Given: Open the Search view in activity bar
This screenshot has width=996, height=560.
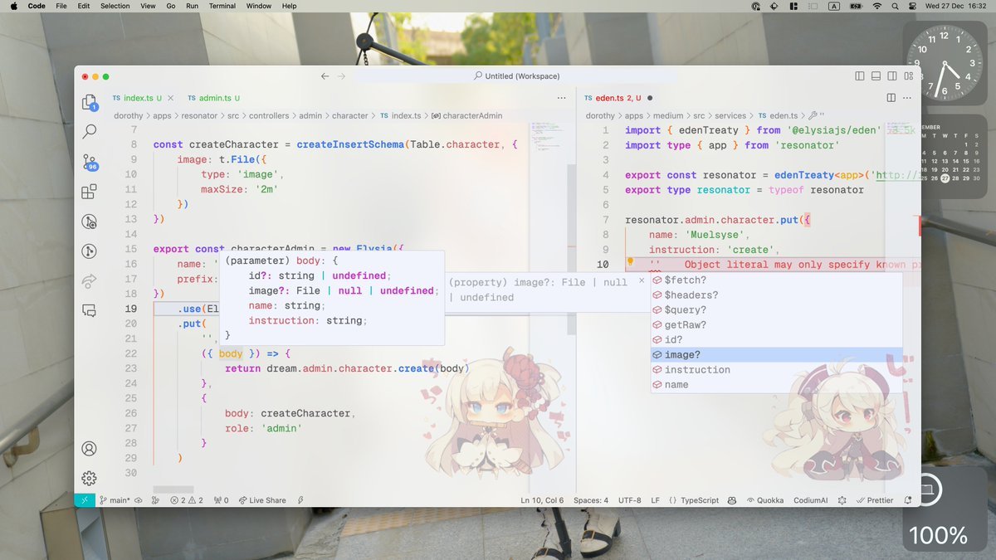Looking at the screenshot, I should 89,131.
